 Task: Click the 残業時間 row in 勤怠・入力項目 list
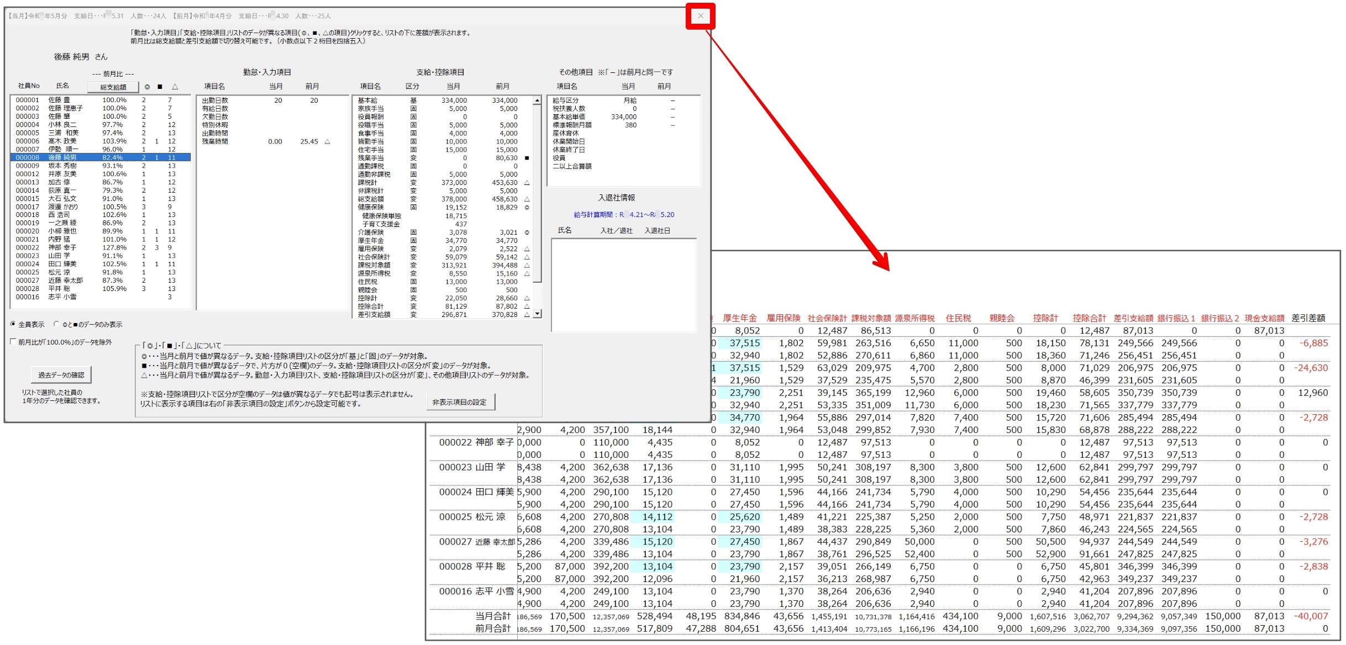click(x=272, y=141)
